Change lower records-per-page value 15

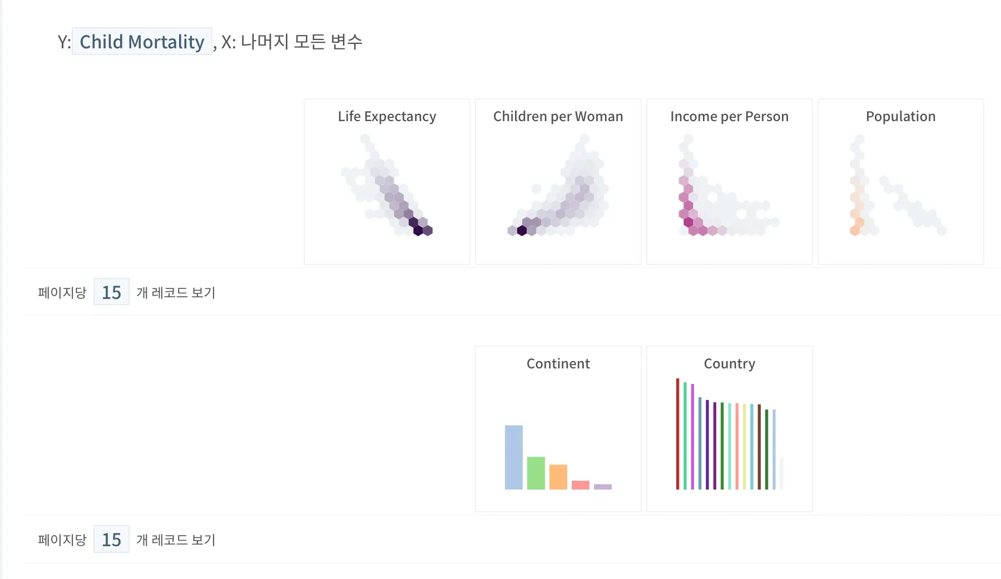click(x=111, y=539)
